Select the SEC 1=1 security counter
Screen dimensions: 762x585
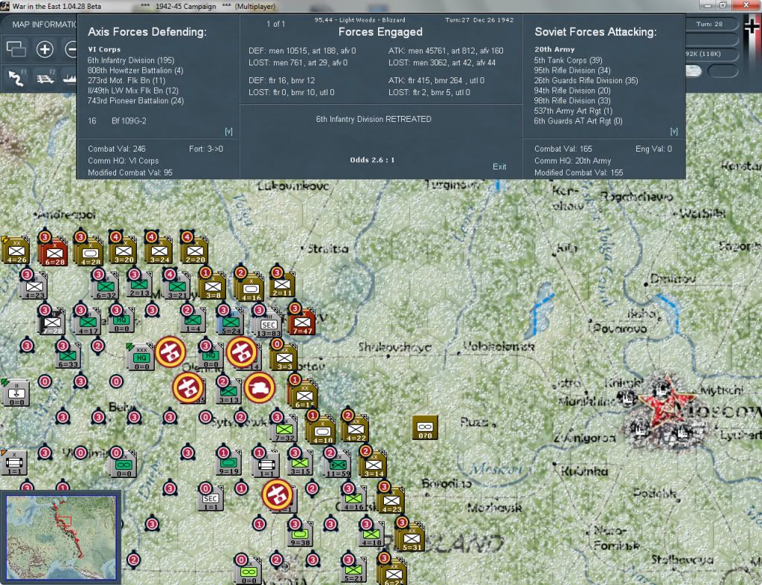coord(211,499)
